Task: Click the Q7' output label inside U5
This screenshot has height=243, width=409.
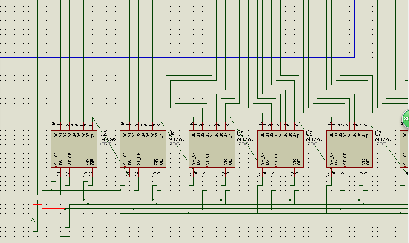Action: [x=230, y=135]
